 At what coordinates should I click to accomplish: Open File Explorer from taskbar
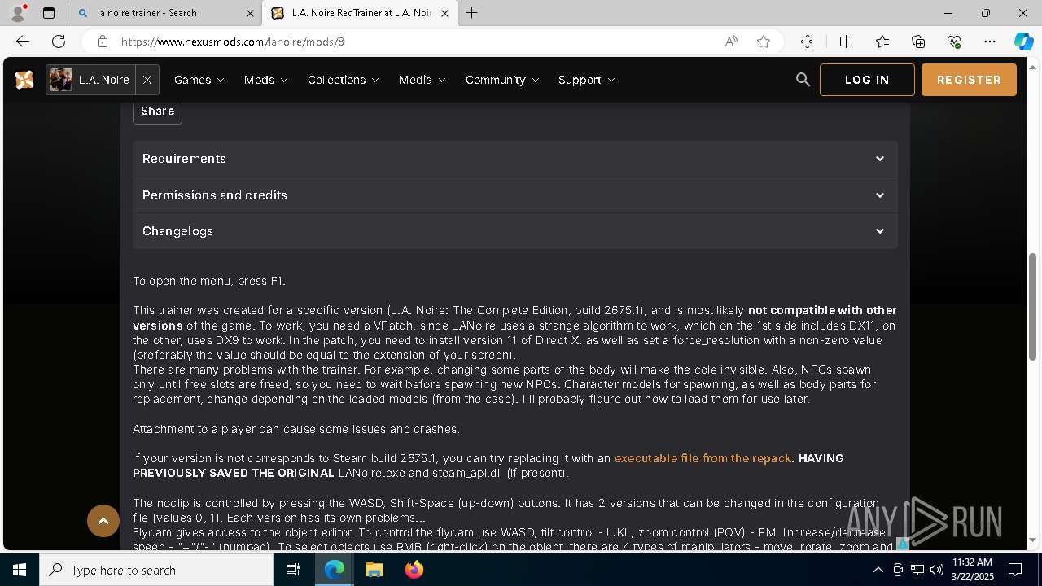(x=374, y=570)
